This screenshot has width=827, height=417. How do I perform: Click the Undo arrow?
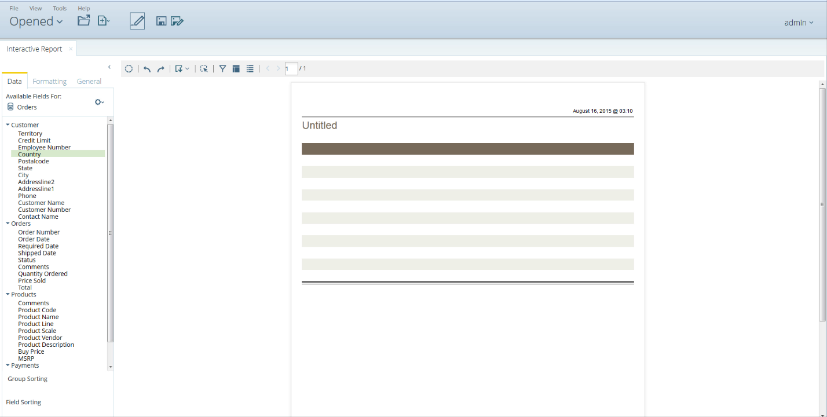coord(147,69)
